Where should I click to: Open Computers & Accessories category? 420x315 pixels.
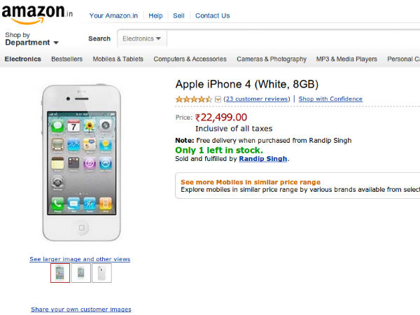[x=190, y=59]
